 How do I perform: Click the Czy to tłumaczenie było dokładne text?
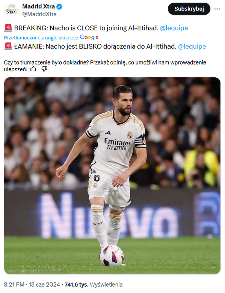tap(105, 66)
